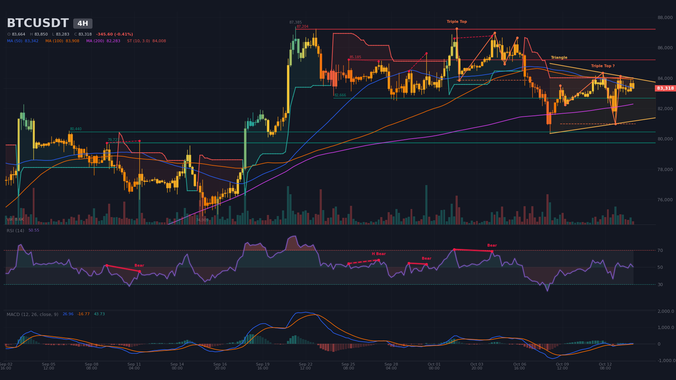676x380 pixels.
Task: Click the Sep 22 12:00 time axis label
Action: tap(305, 366)
